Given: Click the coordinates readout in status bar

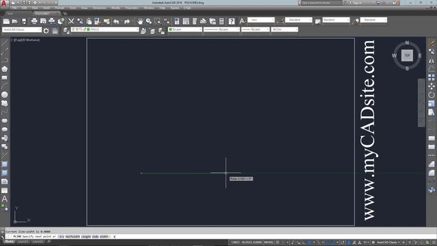Looking at the screenshot, I should pyautogui.click(x=246, y=243).
